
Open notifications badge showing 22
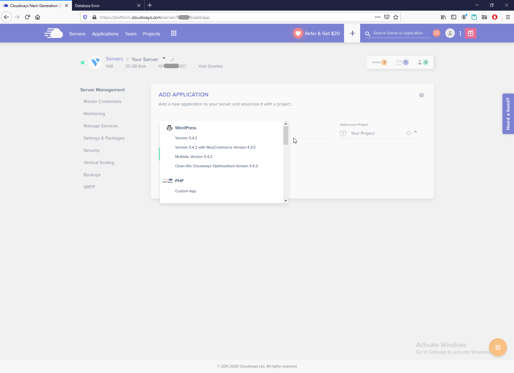436,33
